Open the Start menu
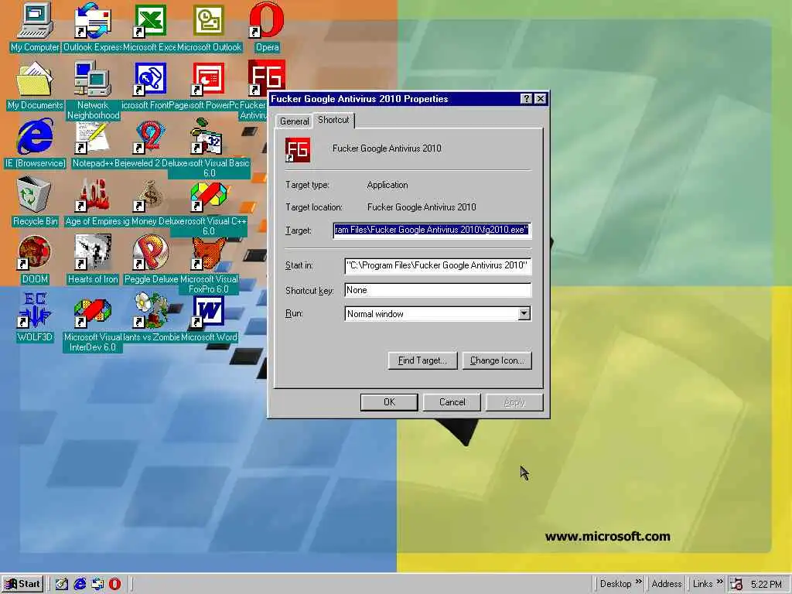This screenshot has width=792, height=594. coord(22,584)
